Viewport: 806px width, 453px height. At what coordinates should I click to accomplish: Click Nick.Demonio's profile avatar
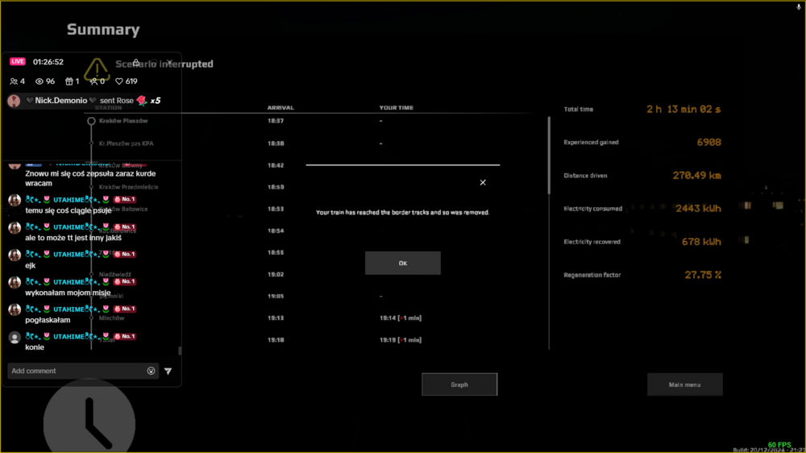click(x=14, y=100)
